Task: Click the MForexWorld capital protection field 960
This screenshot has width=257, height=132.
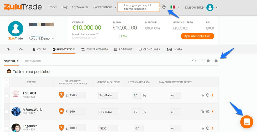Action: 77,112
